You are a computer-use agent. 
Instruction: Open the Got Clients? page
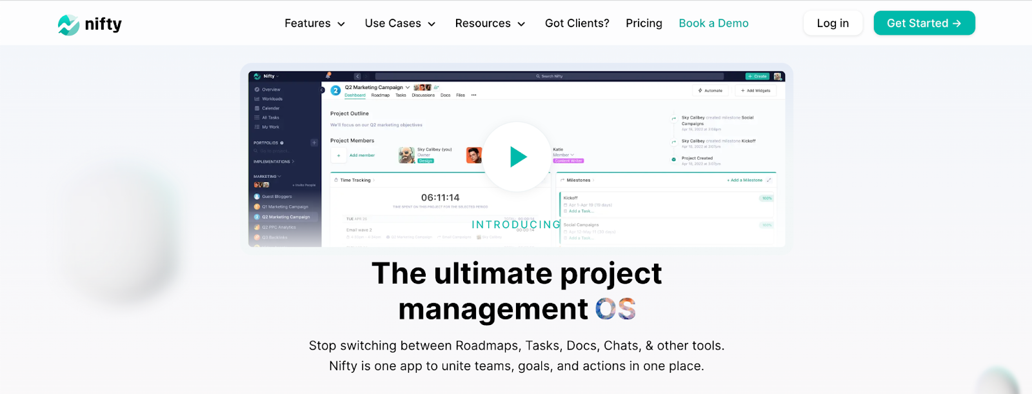click(577, 23)
